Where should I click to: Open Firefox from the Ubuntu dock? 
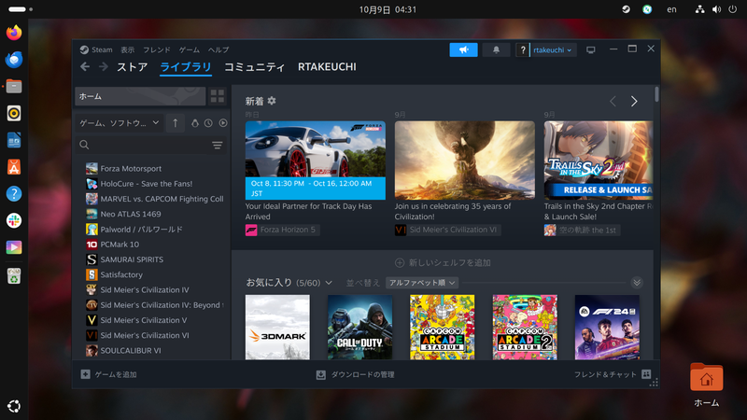coord(14,33)
